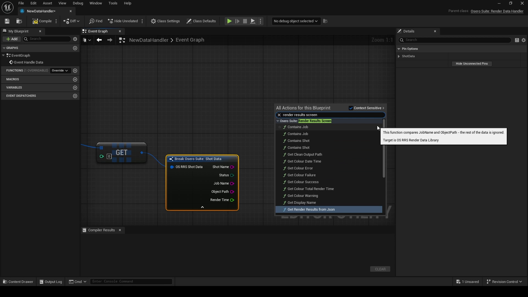Open Class Settings
This screenshot has height=297, width=528.
pyautogui.click(x=165, y=21)
